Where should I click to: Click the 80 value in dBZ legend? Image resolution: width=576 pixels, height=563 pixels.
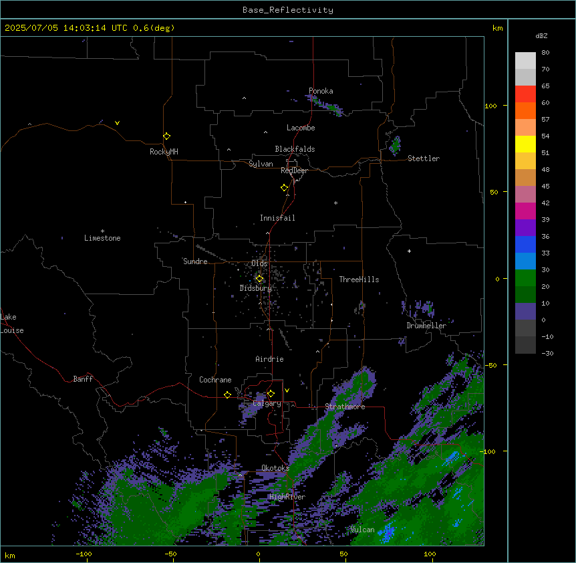pos(545,53)
